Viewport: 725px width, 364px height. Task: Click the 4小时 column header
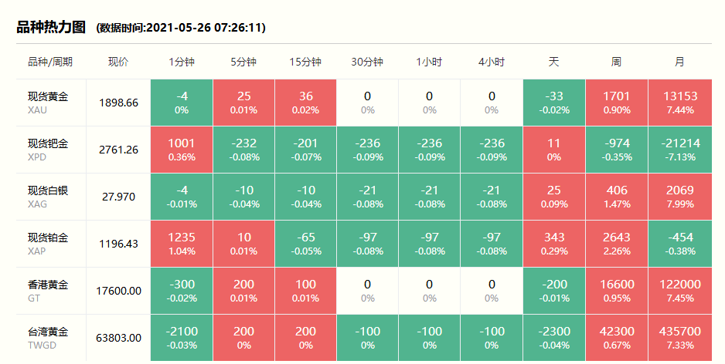tap(492, 62)
